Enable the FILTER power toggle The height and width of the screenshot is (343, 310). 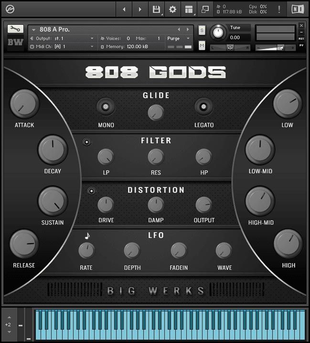(87, 142)
